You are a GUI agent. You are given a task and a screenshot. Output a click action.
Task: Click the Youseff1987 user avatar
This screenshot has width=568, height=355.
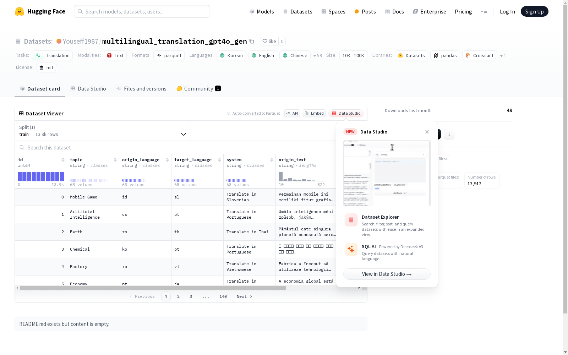tap(59, 41)
